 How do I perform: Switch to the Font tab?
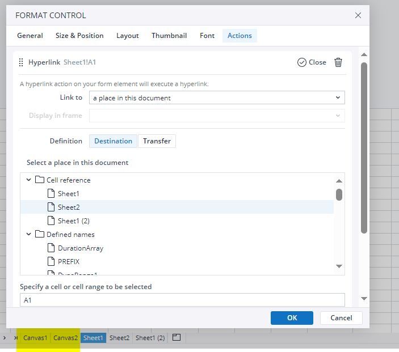[x=207, y=36]
